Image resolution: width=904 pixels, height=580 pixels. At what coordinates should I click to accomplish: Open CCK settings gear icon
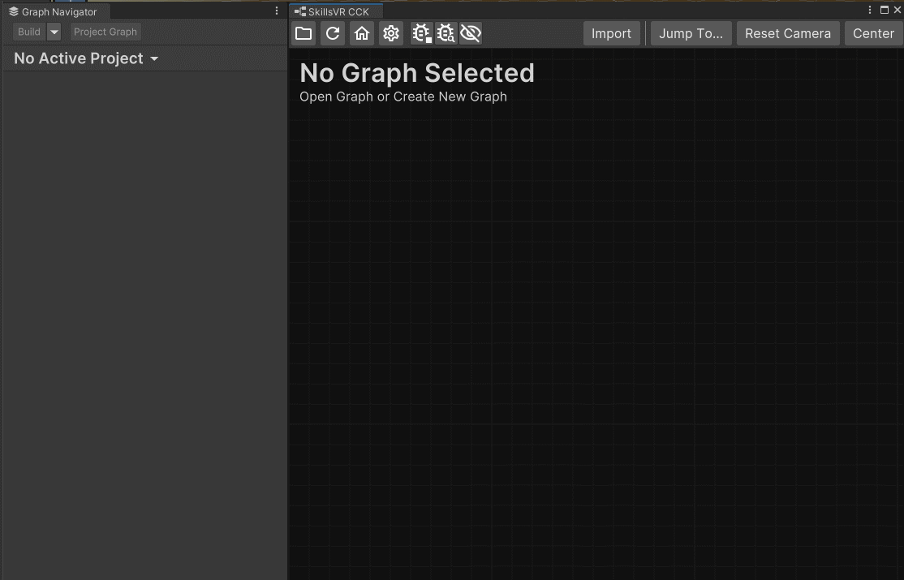tap(391, 33)
